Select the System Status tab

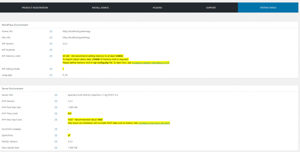[268, 8]
